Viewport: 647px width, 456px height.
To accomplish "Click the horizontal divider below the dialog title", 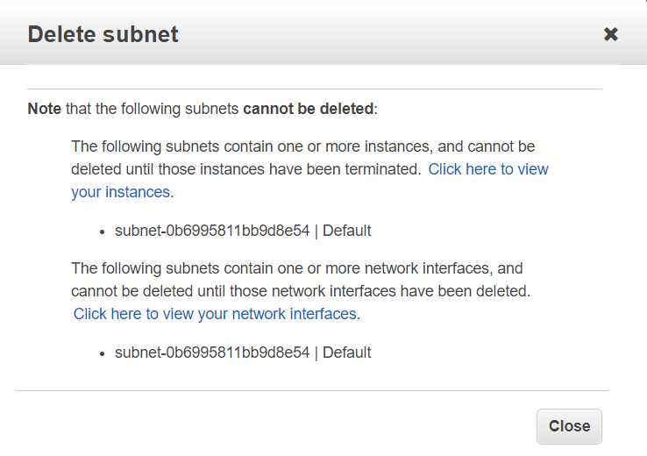I will click(x=315, y=89).
